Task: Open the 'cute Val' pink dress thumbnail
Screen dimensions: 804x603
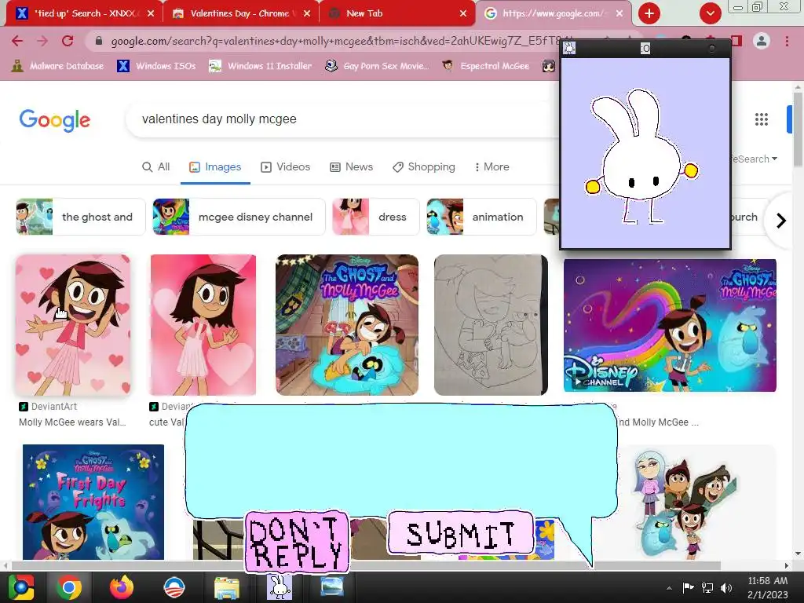Action: point(203,325)
